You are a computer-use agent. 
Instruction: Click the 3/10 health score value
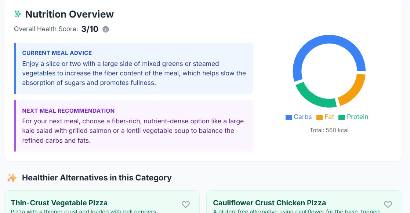click(x=90, y=29)
